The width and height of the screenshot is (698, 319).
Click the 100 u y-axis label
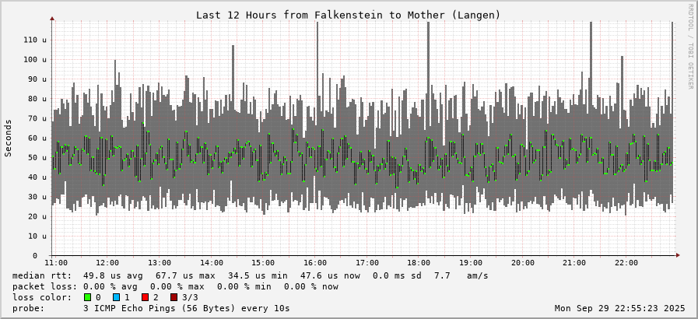pos(35,60)
